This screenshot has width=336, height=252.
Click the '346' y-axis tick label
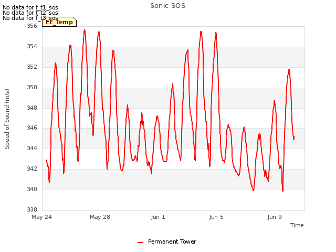(32, 128)
